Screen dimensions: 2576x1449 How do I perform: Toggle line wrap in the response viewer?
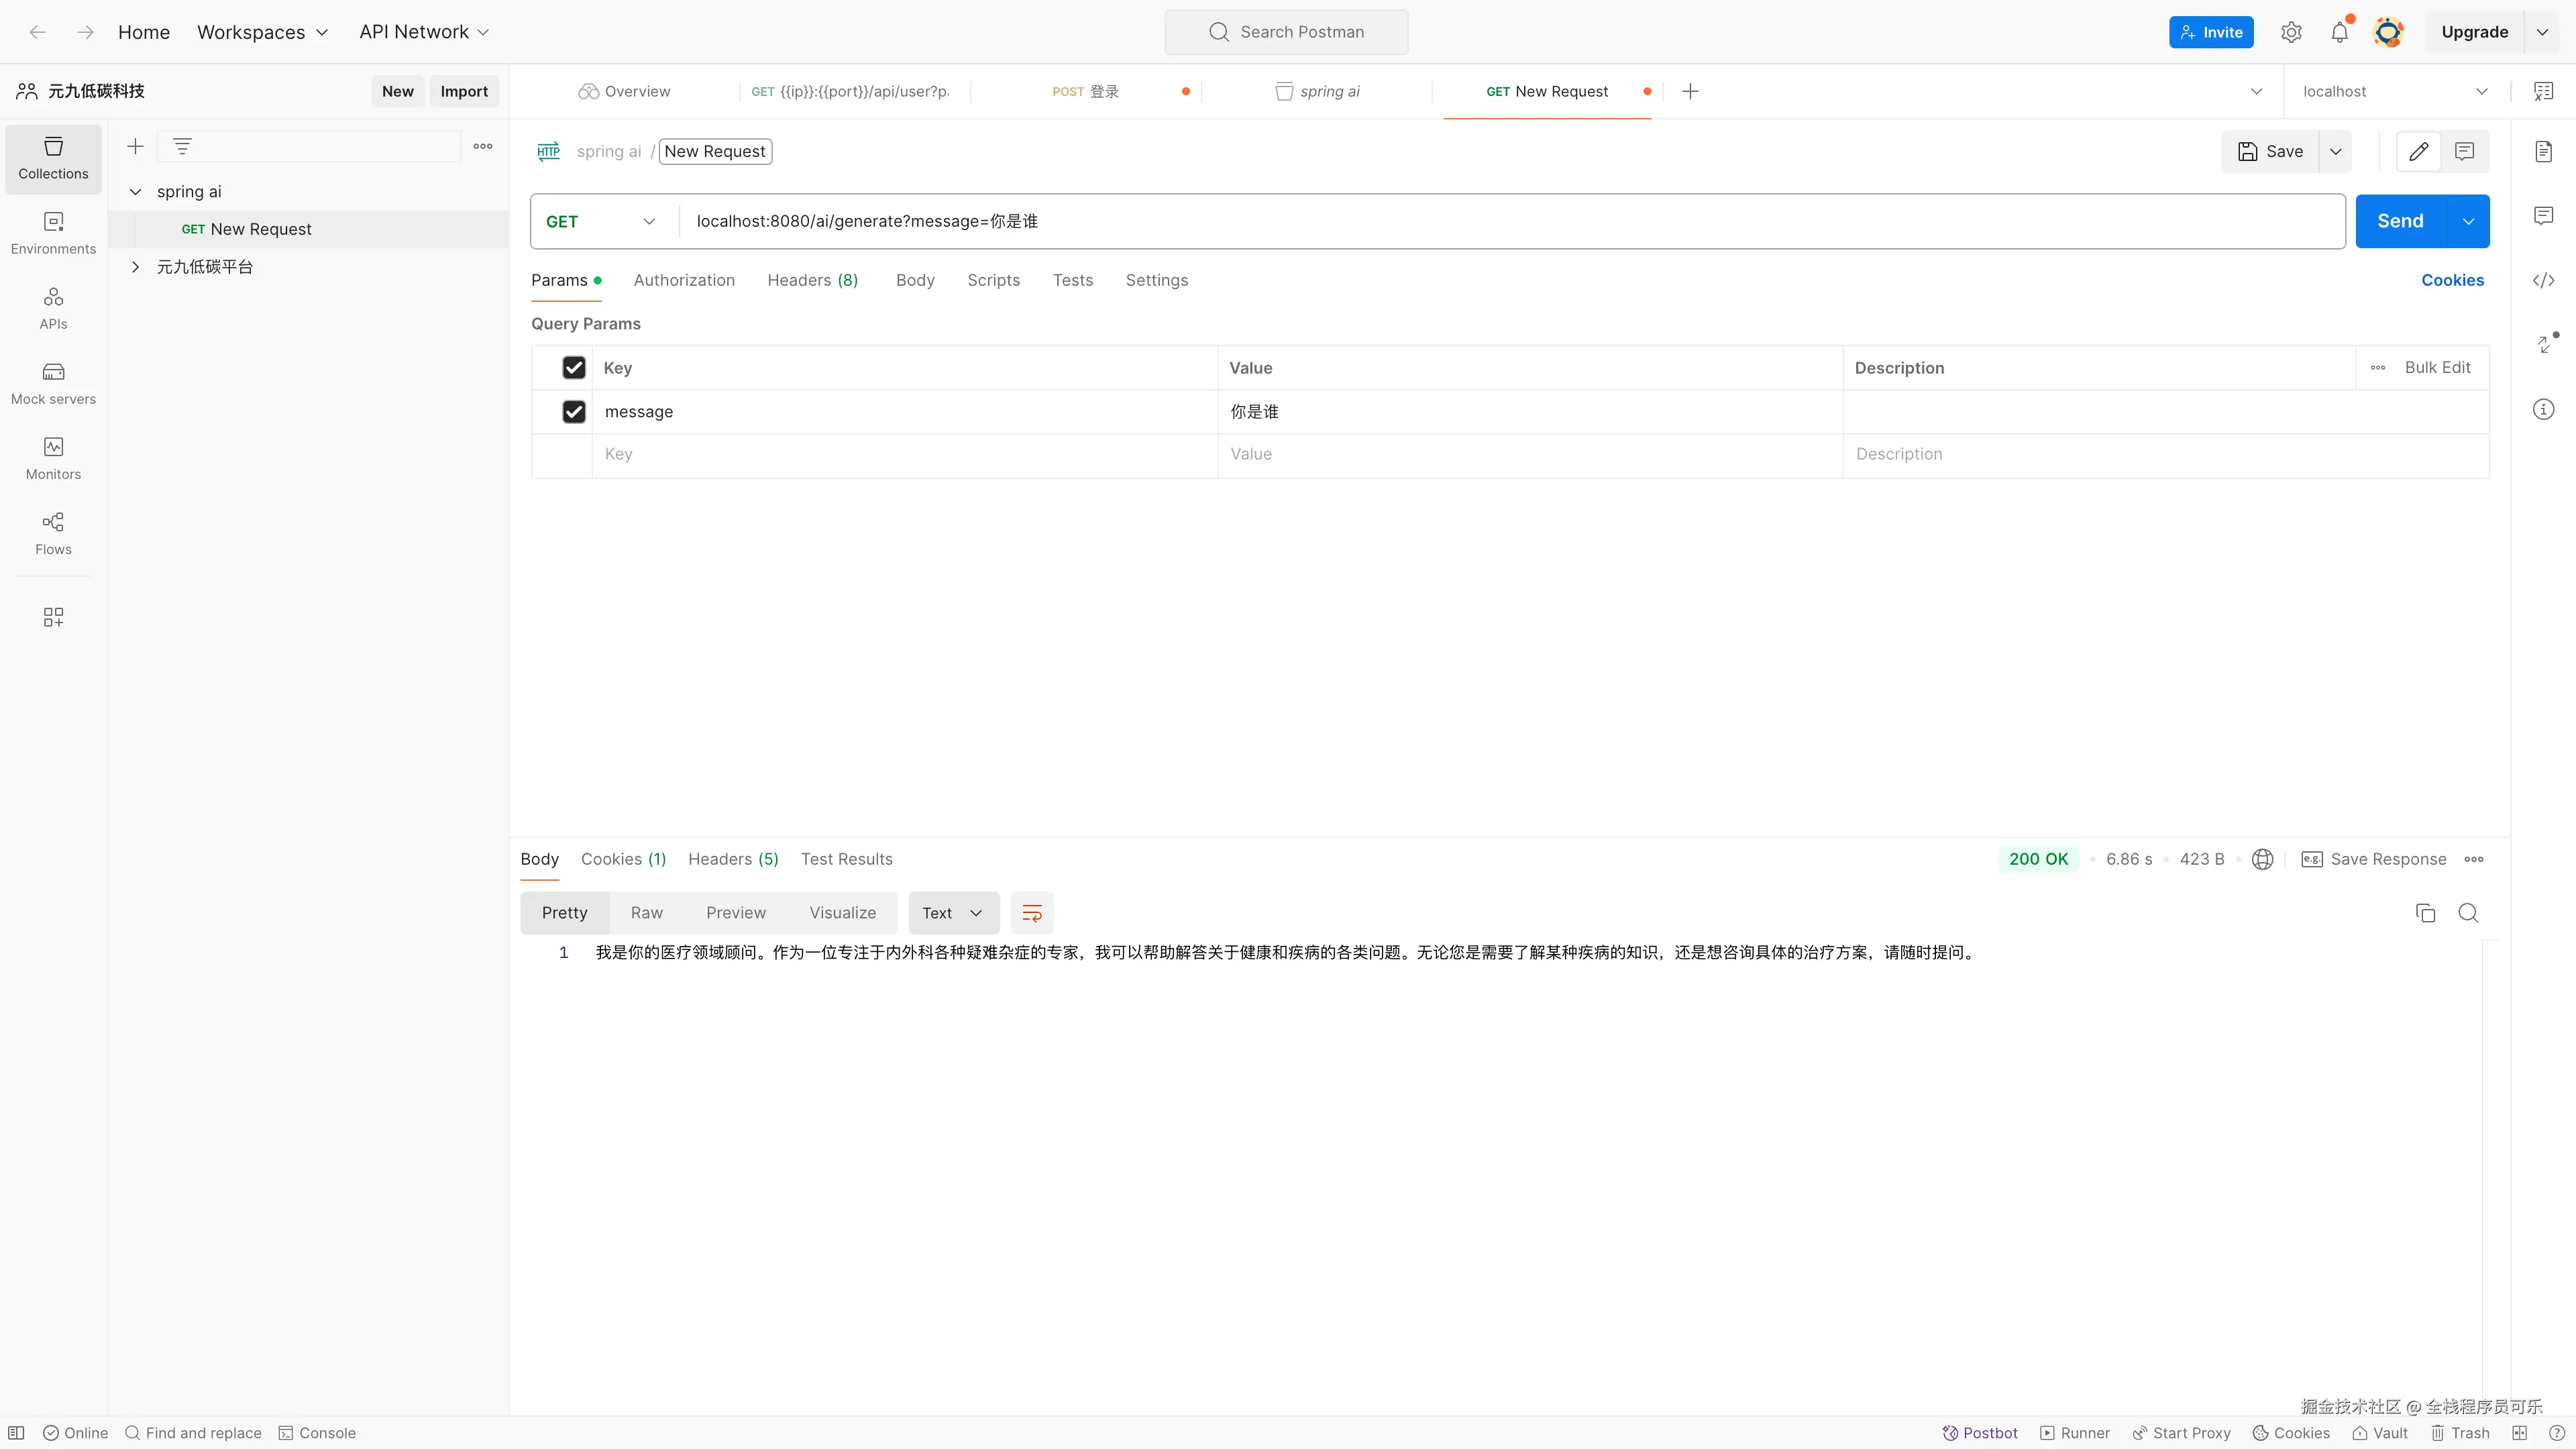(x=1032, y=912)
